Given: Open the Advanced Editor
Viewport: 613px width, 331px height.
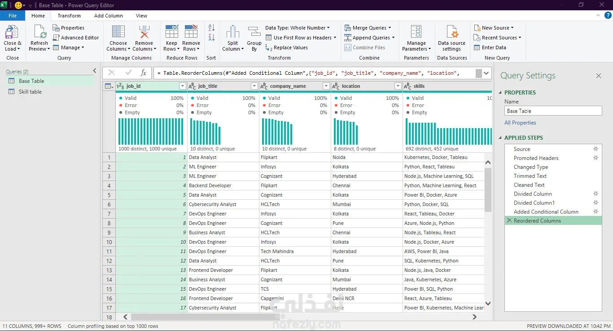Looking at the screenshot, I should [76, 38].
